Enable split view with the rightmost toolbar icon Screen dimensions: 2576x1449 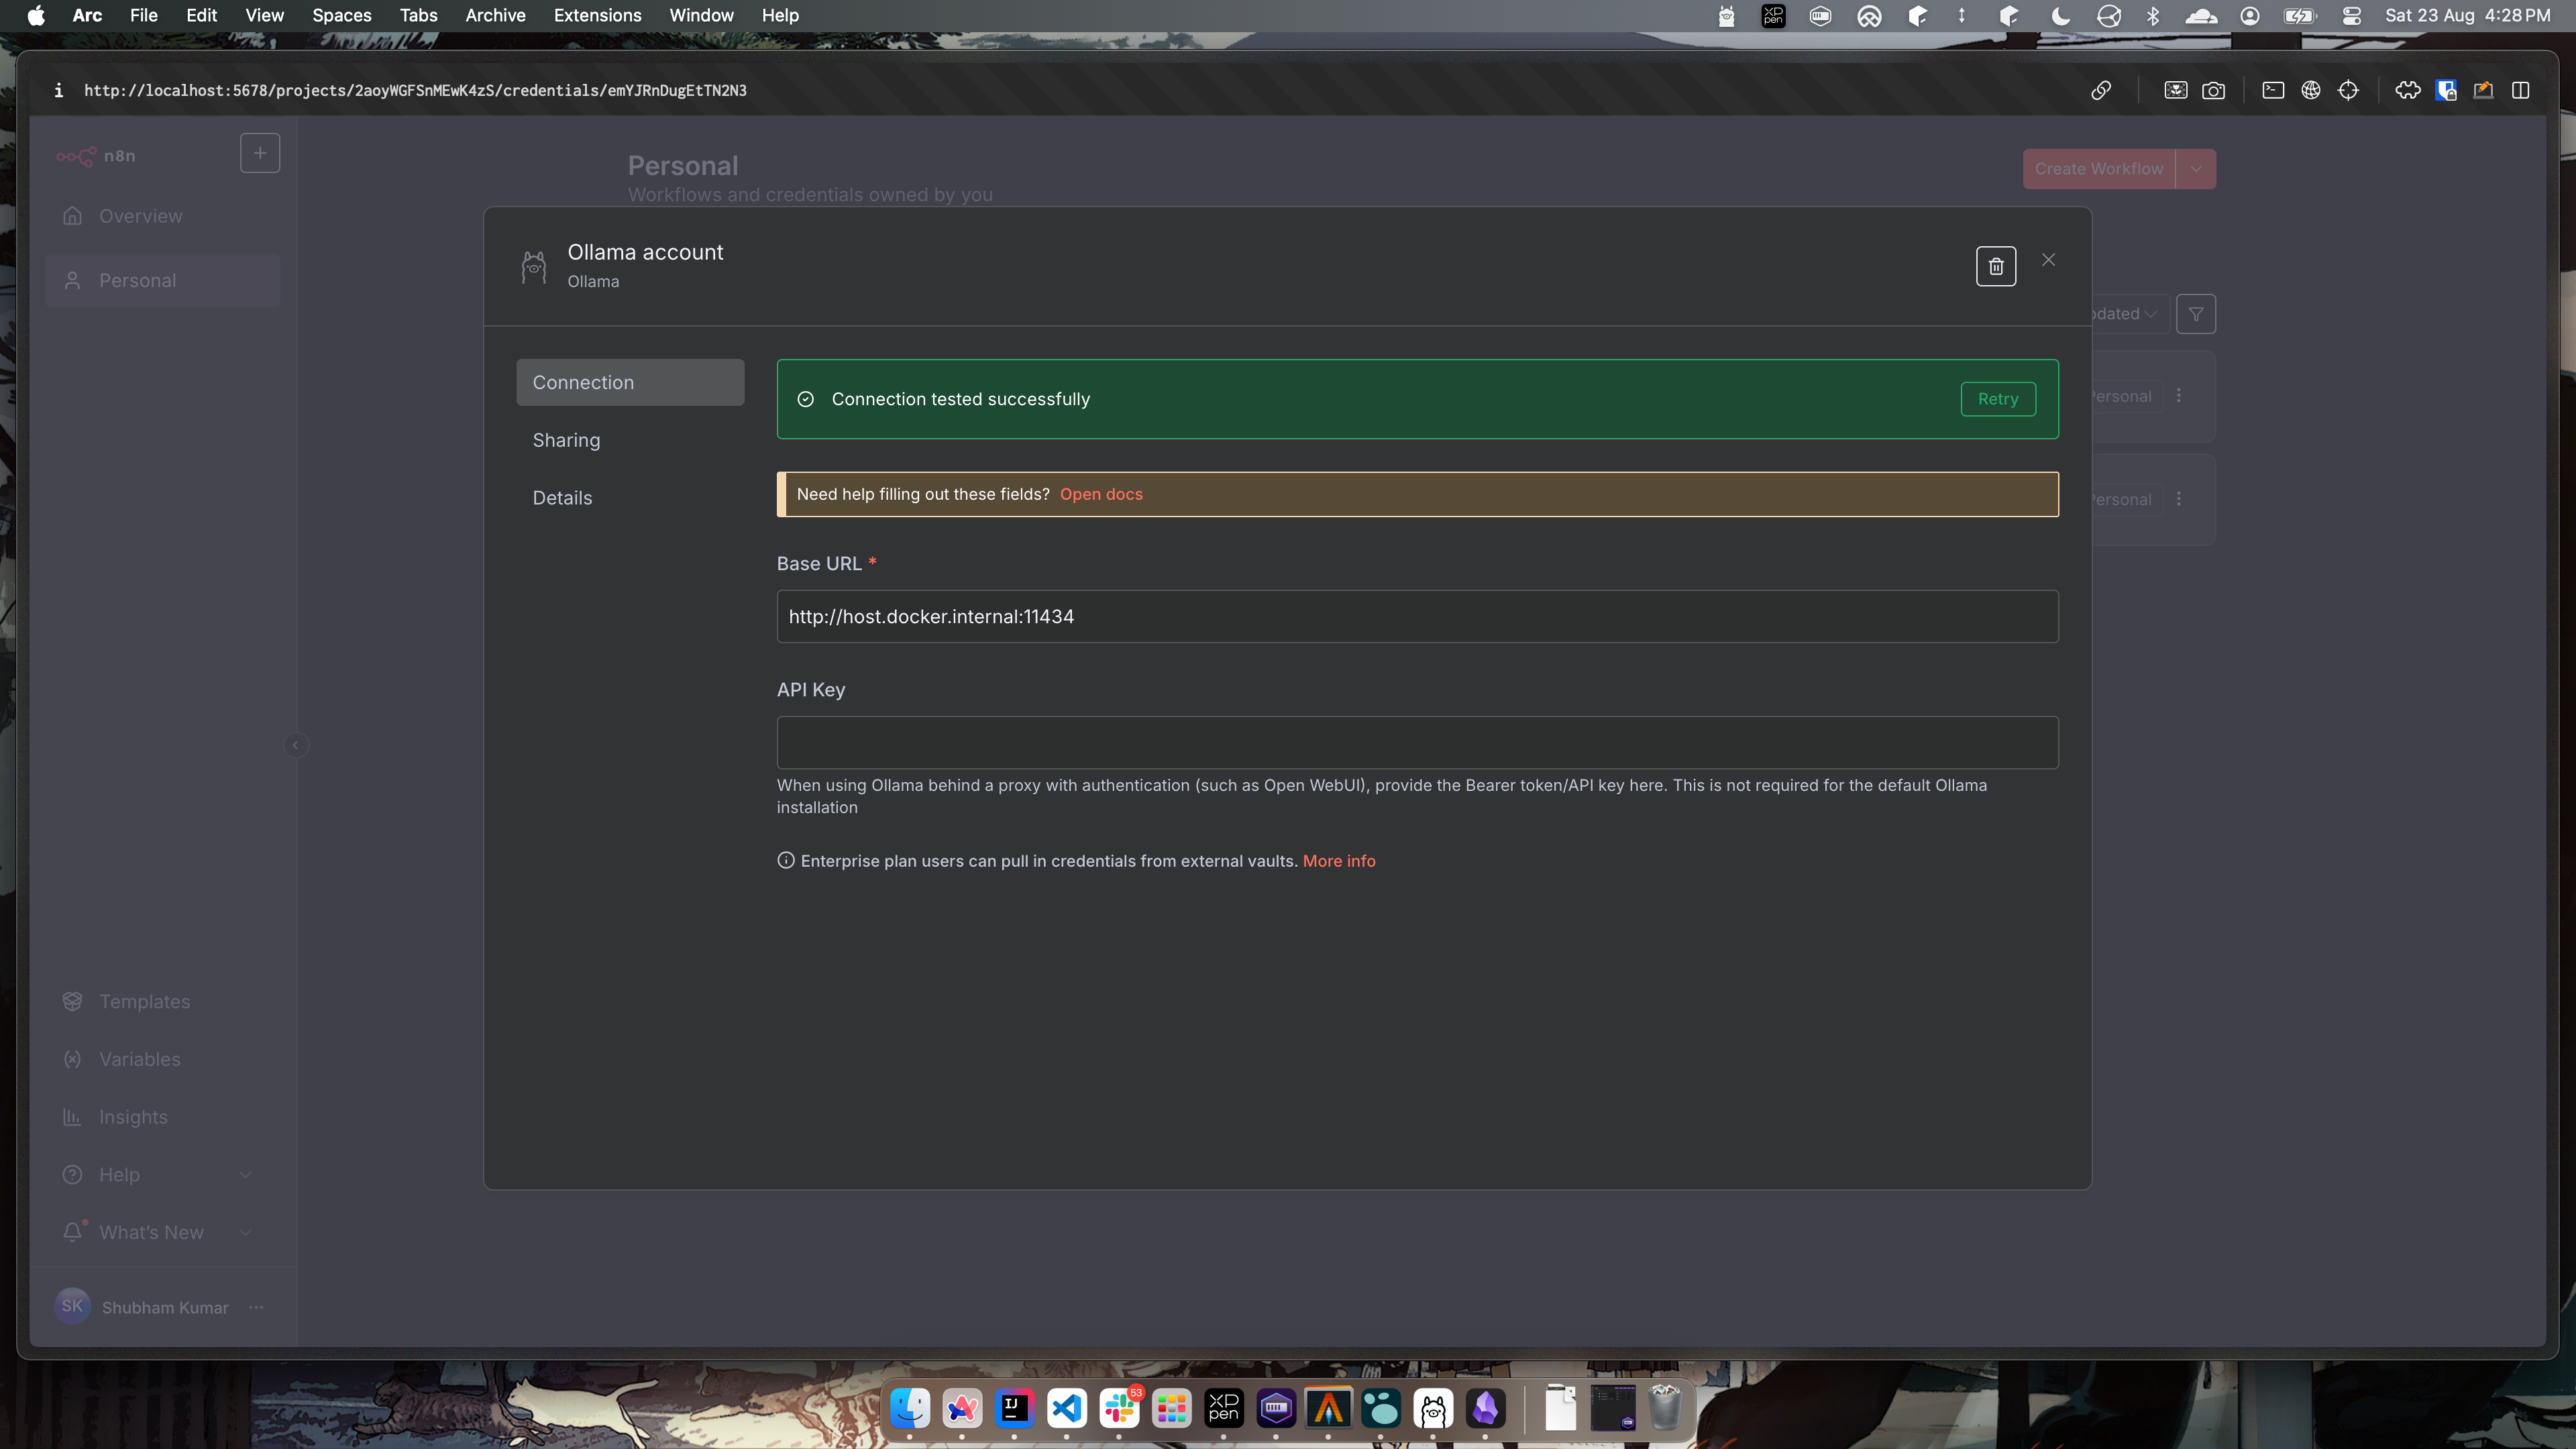[2521, 90]
